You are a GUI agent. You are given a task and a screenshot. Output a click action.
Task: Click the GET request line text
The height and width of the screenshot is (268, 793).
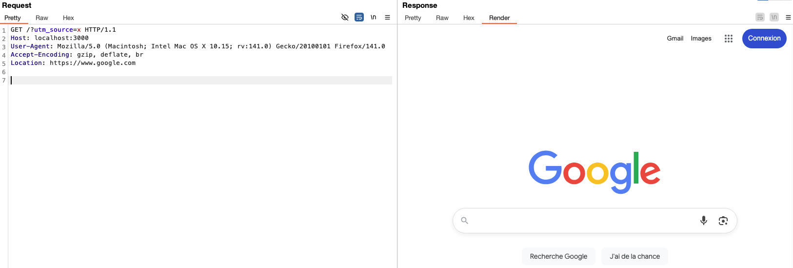coord(63,30)
